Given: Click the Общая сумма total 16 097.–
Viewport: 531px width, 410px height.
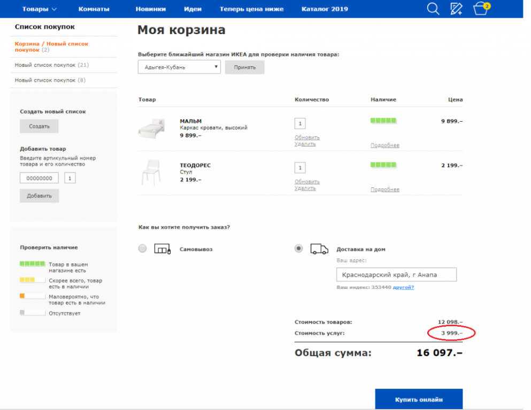Looking at the screenshot, I should pos(439,353).
